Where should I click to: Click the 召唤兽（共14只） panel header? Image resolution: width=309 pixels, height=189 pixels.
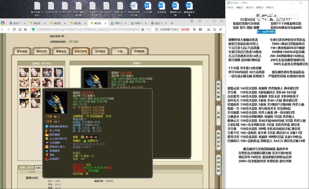pos(41,63)
